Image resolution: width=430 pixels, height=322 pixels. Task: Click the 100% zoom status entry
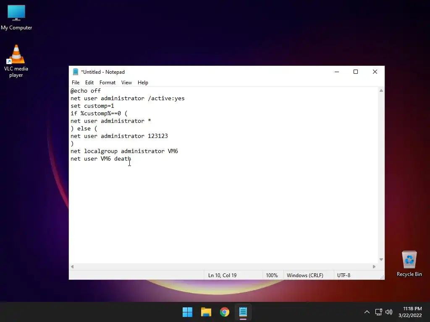[x=272, y=275]
